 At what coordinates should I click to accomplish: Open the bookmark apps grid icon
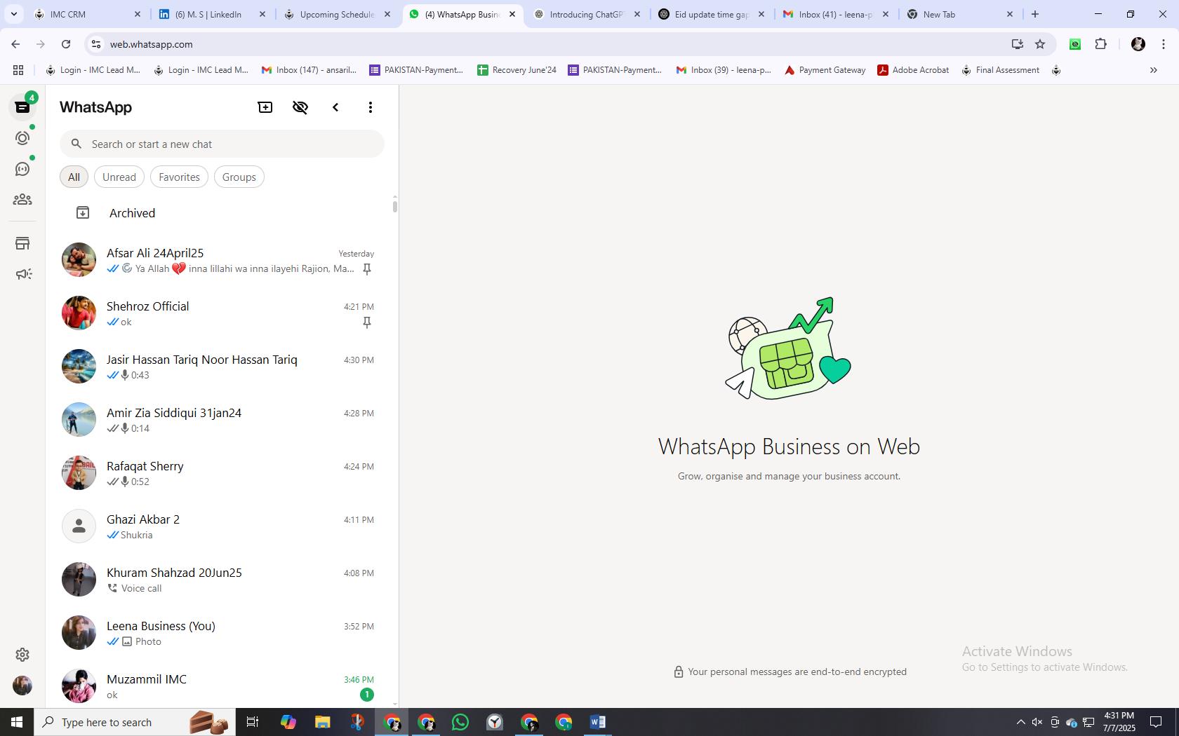point(18,70)
